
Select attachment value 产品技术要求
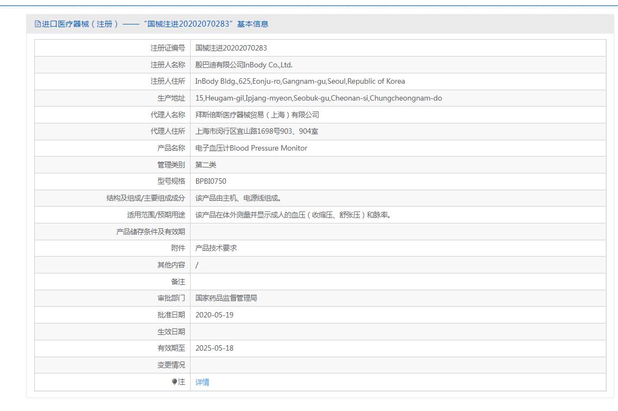tap(216, 248)
